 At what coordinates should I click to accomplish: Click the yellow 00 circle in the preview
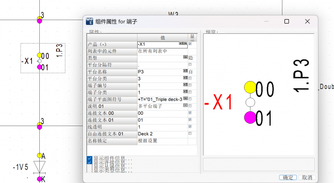pyautogui.click(x=250, y=87)
